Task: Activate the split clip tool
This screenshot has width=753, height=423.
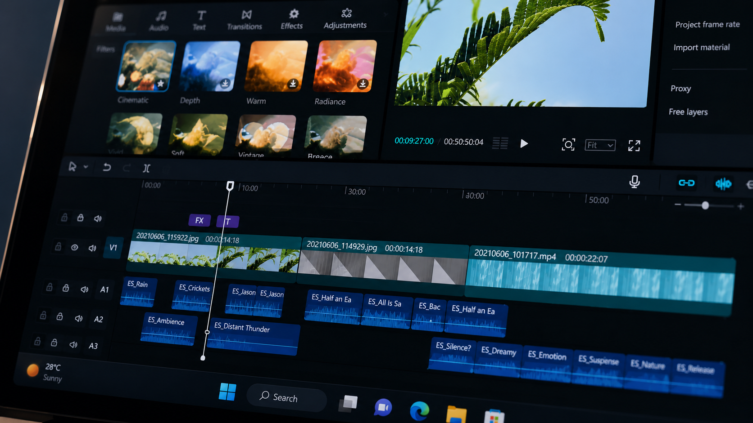Action: (x=146, y=168)
